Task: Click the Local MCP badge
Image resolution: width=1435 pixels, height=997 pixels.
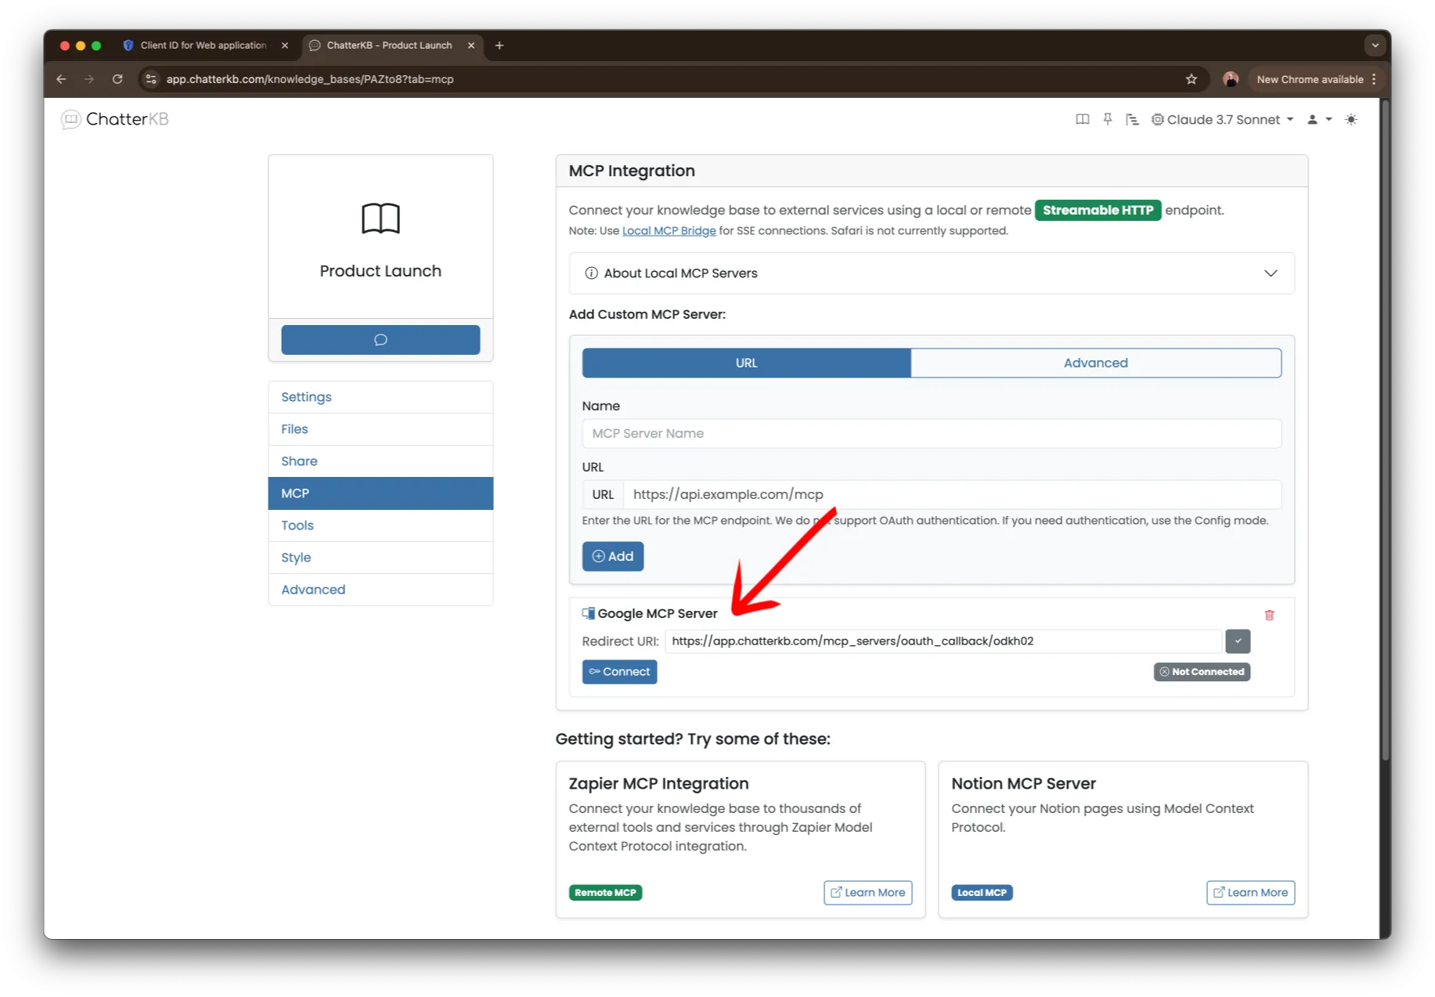Action: coord(982,893)
